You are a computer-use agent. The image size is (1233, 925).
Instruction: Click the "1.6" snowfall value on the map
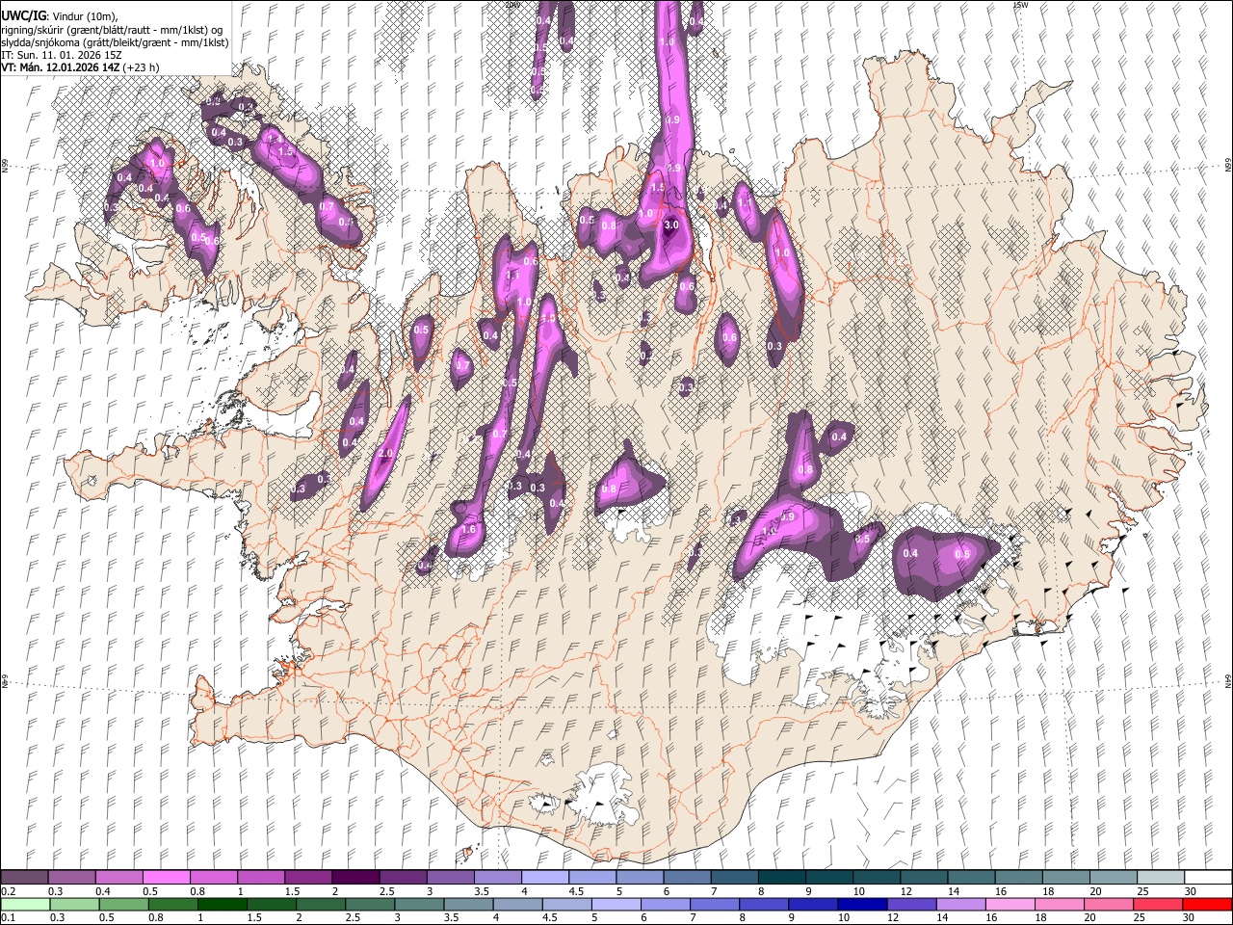[x=470, y=530]
